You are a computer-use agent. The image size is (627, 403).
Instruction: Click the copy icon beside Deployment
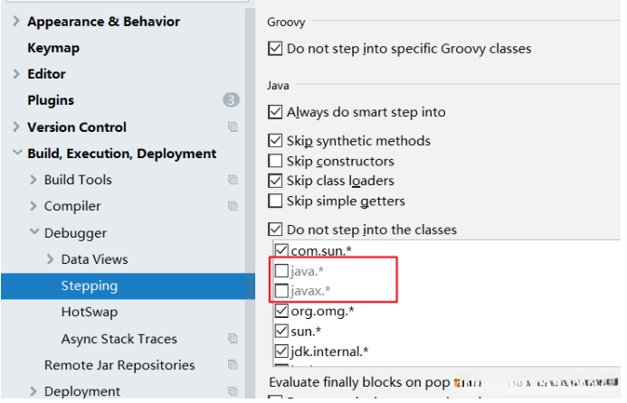(233, 391)
